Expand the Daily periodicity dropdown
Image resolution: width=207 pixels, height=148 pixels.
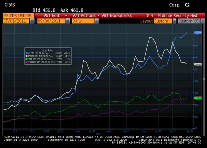84,21
